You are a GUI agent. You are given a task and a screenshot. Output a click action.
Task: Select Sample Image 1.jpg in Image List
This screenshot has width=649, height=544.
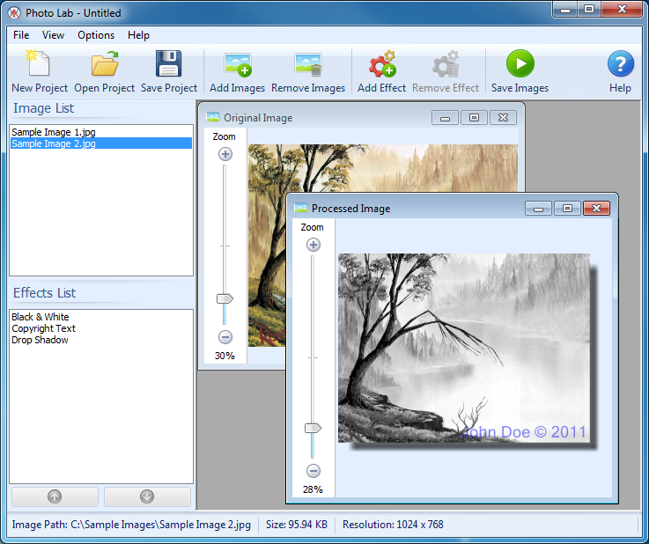click(101, 132)
